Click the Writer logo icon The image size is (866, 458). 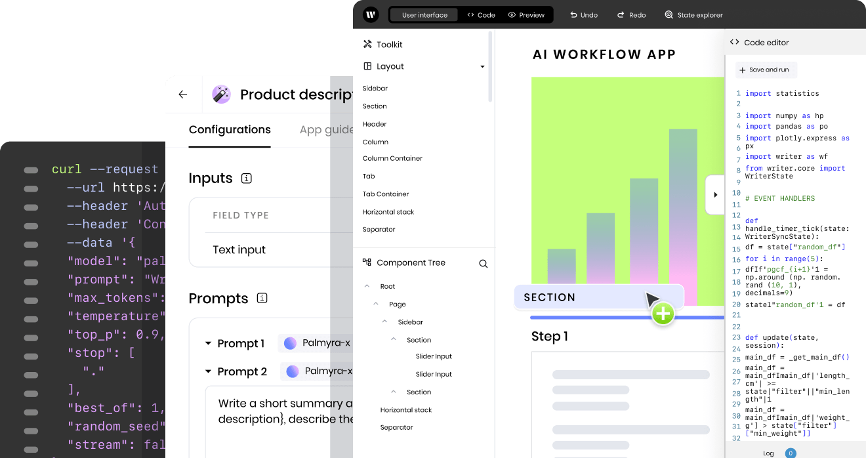click(371, 14)
